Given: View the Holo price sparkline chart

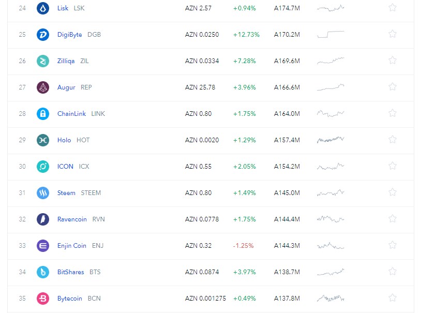Looking at the screenshot, I should 330,140.
